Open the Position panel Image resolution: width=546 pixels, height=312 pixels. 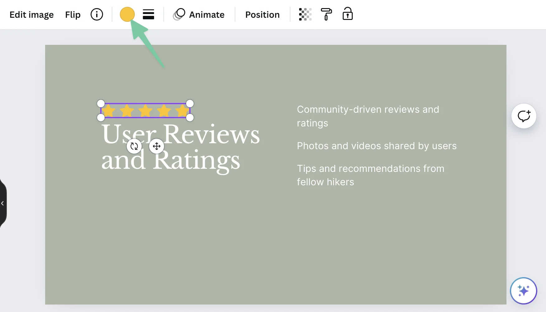pos(262,15)
